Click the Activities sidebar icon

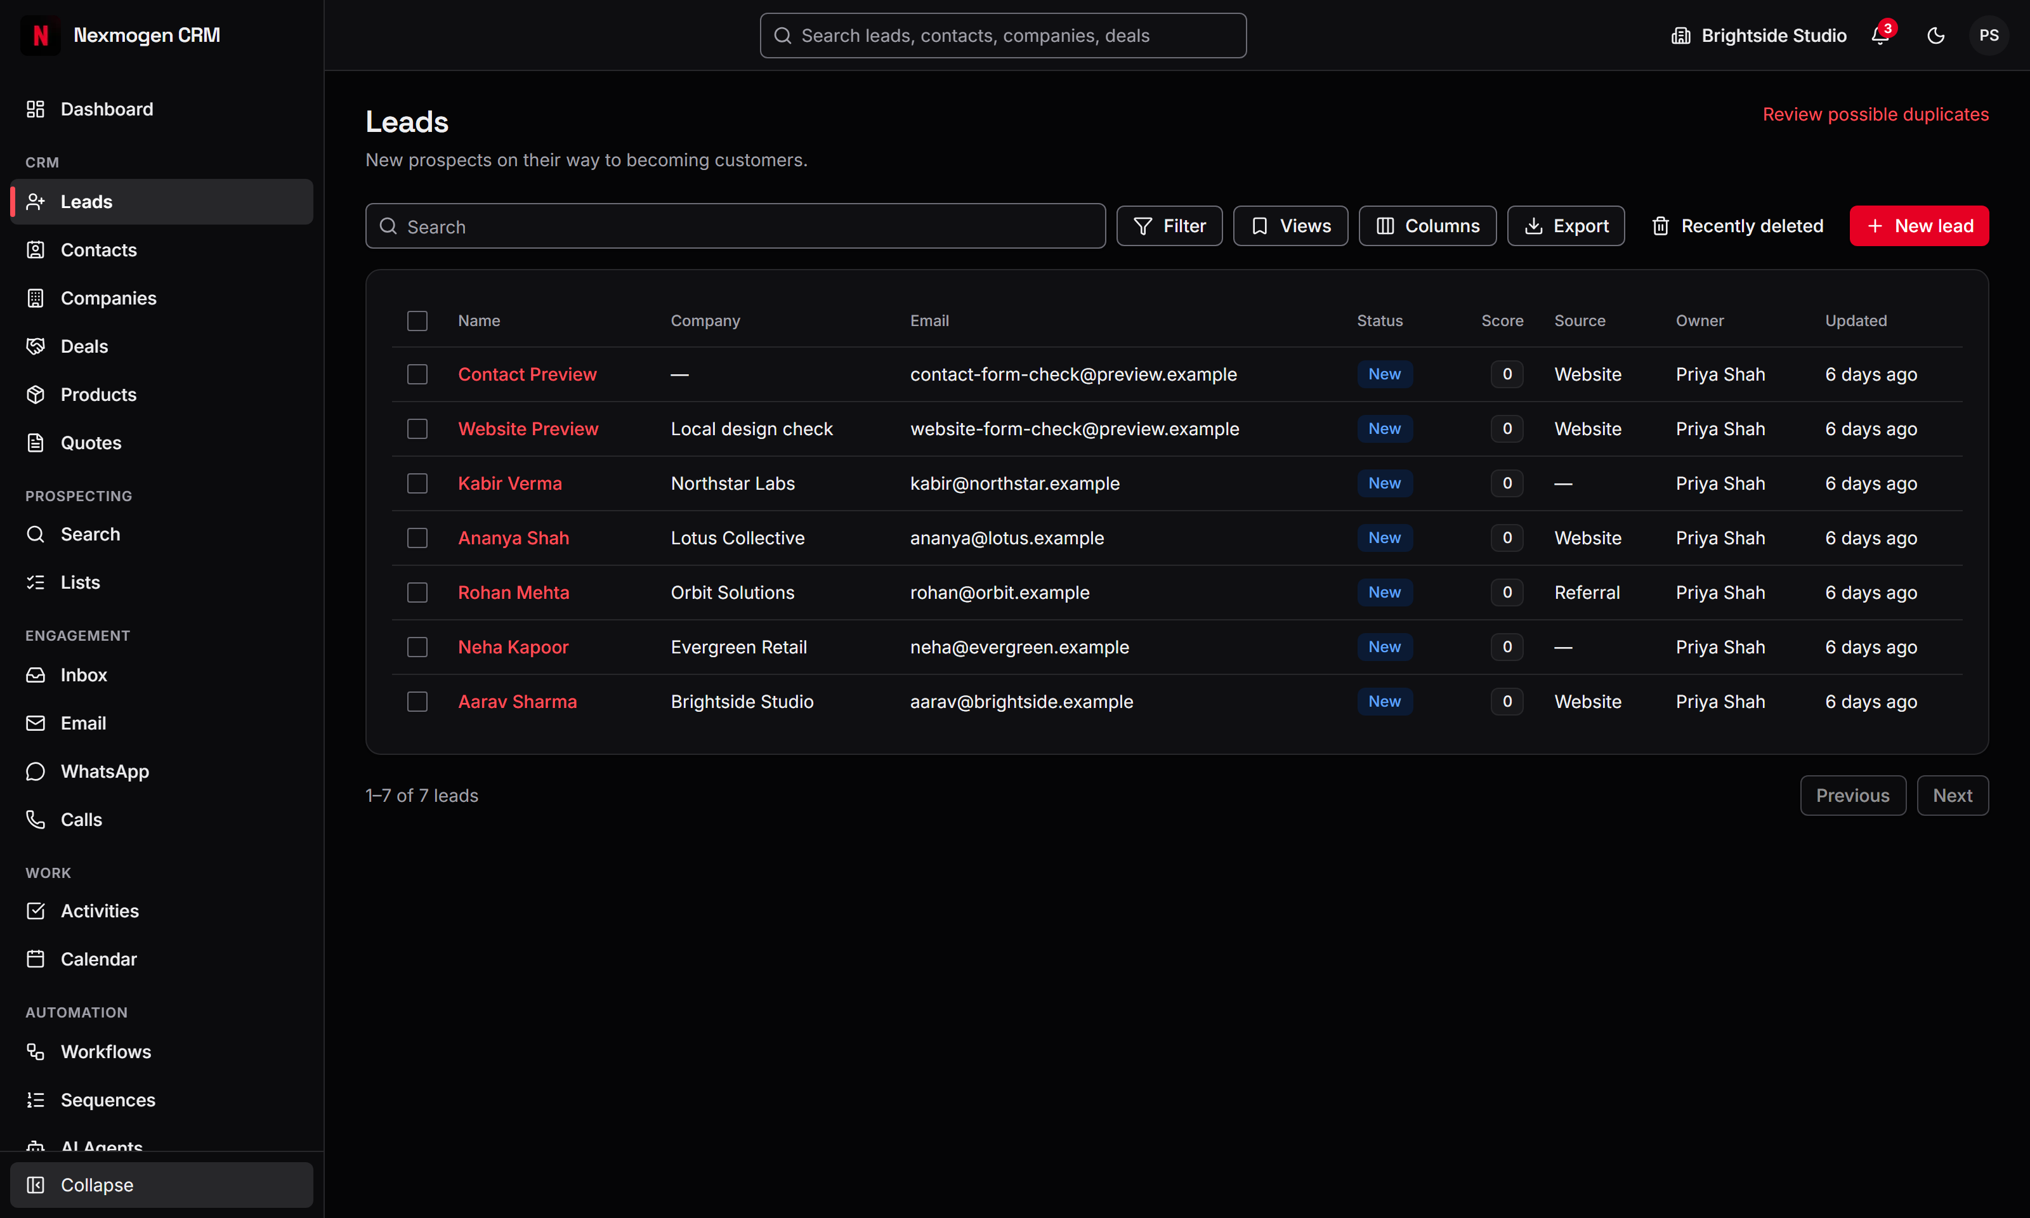coord(36,911)
